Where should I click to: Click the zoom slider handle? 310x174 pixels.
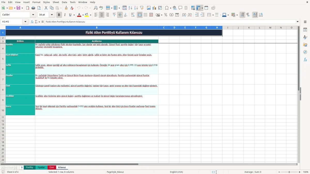(x=289, y=172)
